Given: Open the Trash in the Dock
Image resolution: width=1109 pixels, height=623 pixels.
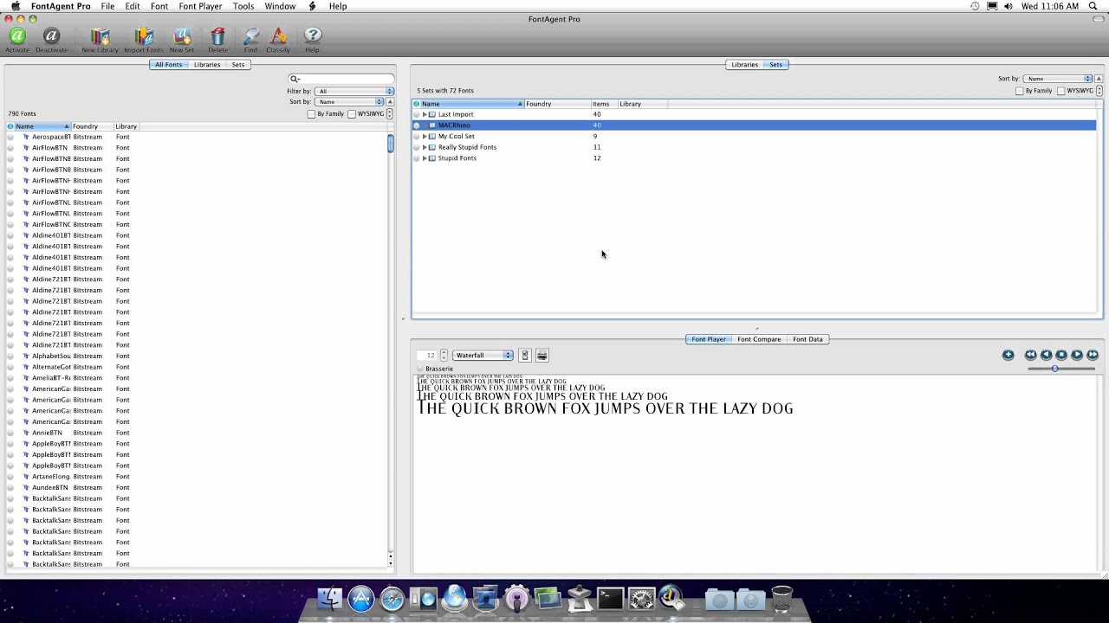Looking at the screenshot, I should click(781, 598).
